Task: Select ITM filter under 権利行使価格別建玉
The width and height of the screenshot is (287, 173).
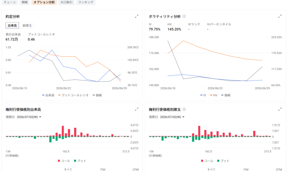Action: pos(246,170)
